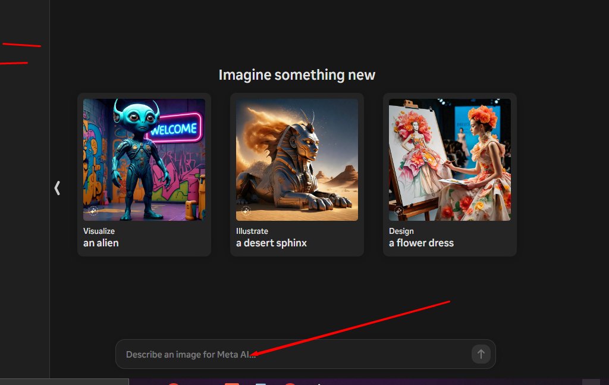Click the Meta AI watermark on alien image

point(93,211)
